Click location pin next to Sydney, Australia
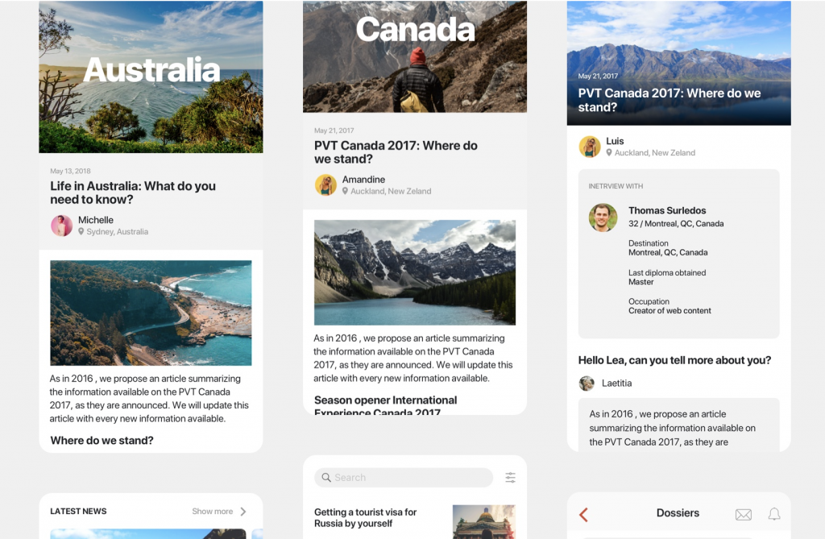The width and height of the screenshot is (825, 539). tap(81, 231)
